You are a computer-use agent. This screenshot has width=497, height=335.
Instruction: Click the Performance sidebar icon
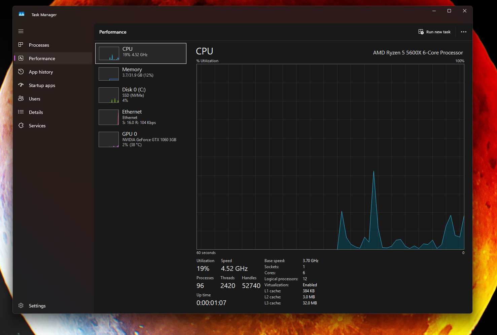pos(21,58)
